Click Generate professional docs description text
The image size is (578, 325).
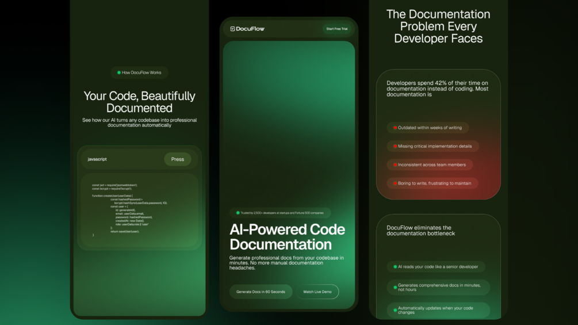pyautogui.click(x=286, y=263)
